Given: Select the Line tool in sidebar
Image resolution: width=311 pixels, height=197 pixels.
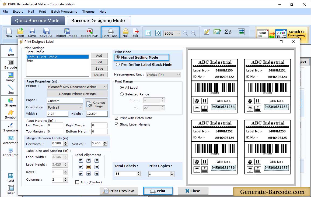Looking at the screenshot, I should (x=11, y=89).
